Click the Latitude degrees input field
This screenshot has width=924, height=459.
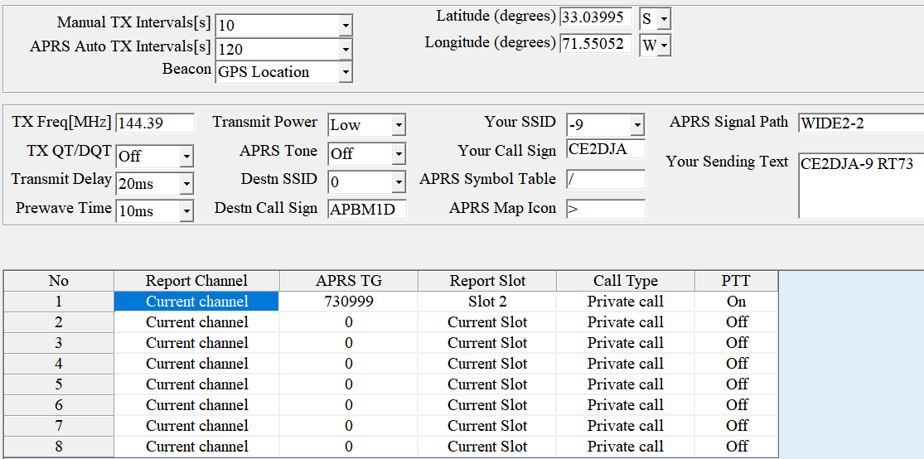coord(595,17)
